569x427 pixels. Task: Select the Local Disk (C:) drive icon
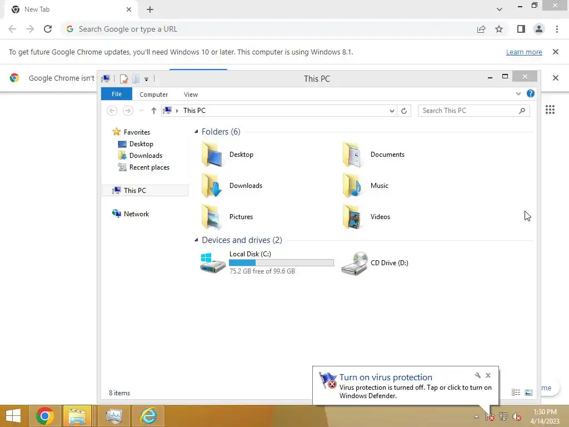coord(213,263)
